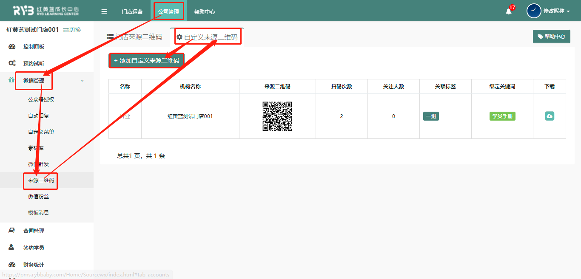This screenshot has width=581, height=279.
Task: Select 自动回复 in the sidebar
Action: point(38,116)
